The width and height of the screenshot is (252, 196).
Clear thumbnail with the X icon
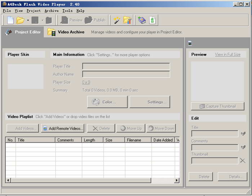click(243, 160)
